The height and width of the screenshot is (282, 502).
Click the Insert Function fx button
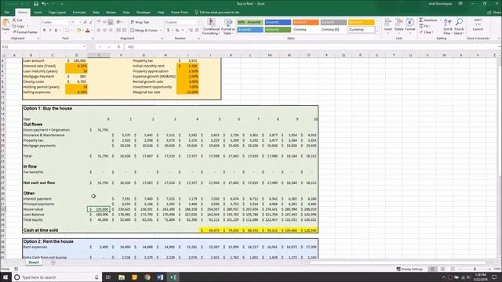tap(118, 47)
